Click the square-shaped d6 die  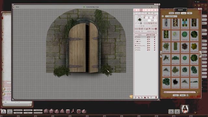[68, 111]
